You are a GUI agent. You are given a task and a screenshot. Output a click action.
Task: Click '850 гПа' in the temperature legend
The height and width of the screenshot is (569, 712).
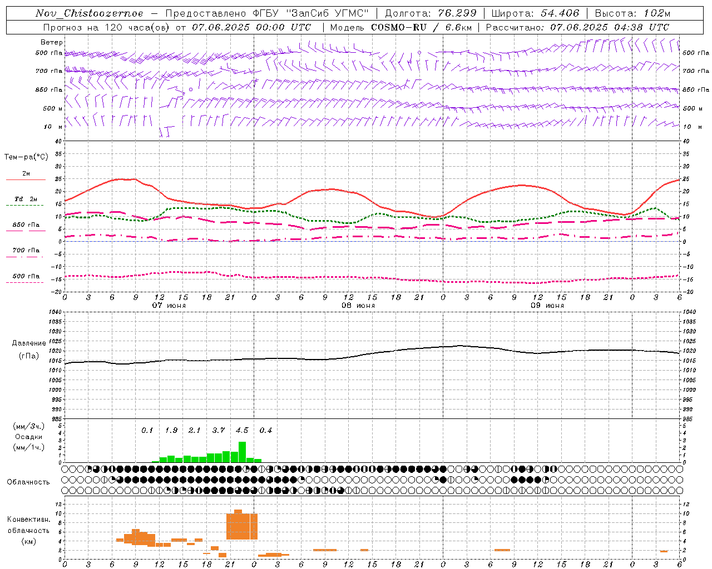[x=26, y=225]
